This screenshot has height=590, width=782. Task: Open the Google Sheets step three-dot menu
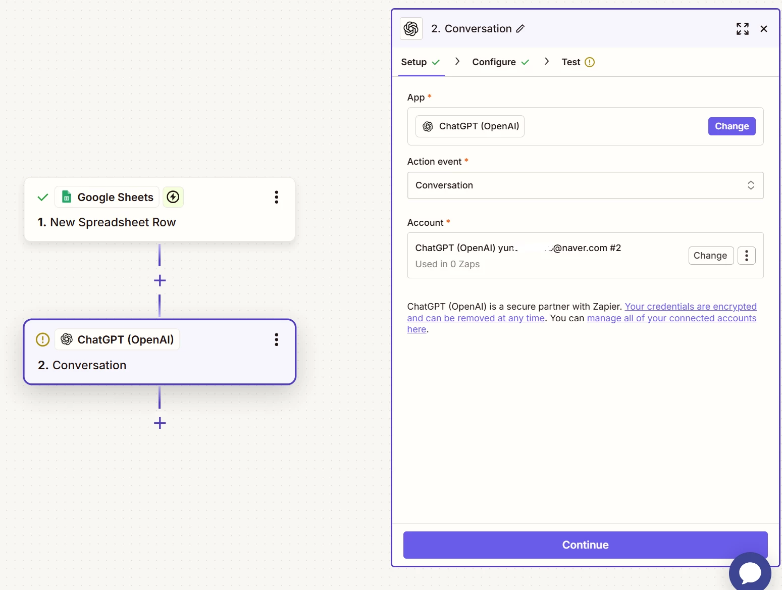pyautogui.click(x=276, y=197)
